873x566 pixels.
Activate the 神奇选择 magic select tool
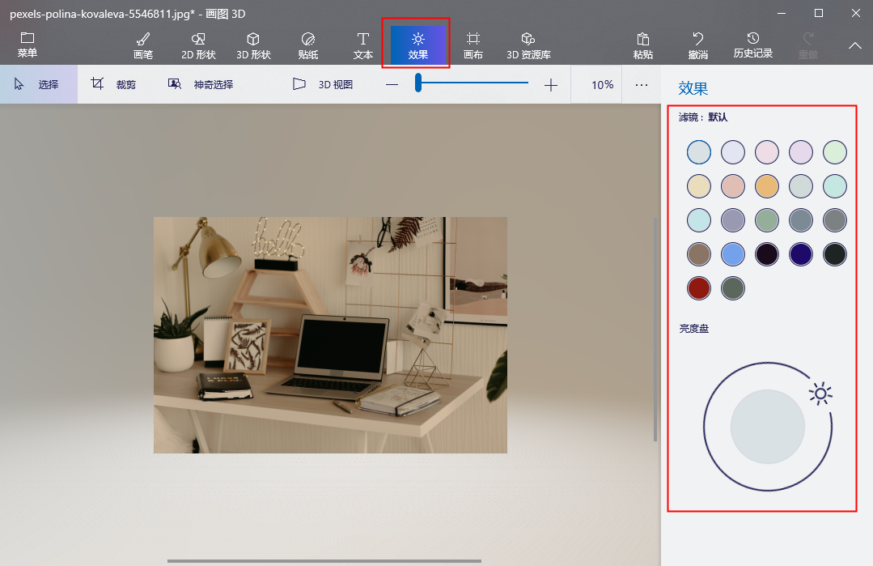(x=201, y=84)
